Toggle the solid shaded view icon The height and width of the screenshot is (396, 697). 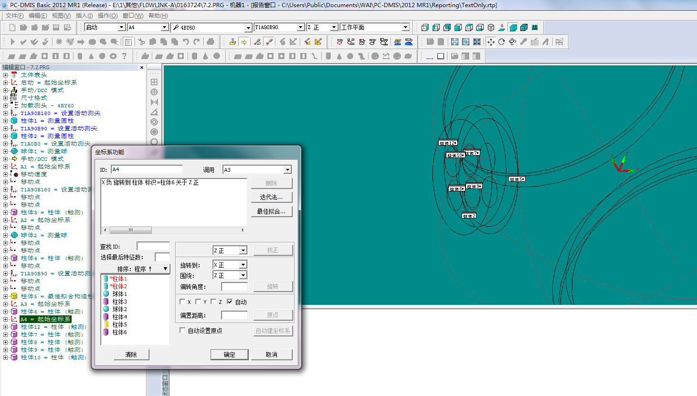513,28
